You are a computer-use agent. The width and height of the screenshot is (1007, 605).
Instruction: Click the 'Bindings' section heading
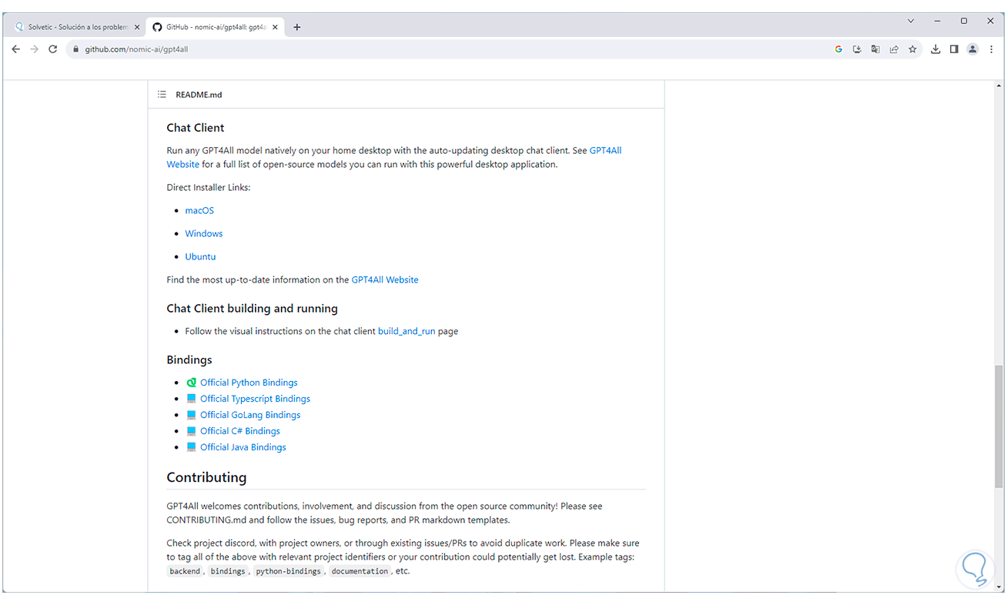coord(189,359)
